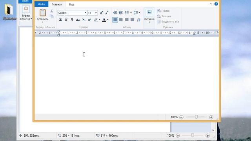Screen dimensions: 251x141
Task: Click the Вставка picture icon
Action: pyautogui.click(x=149, y=12)
